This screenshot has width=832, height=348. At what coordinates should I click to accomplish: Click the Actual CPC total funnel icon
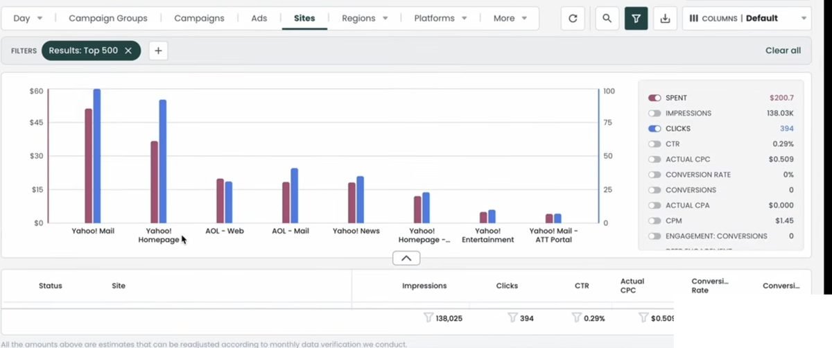(643, 318)
